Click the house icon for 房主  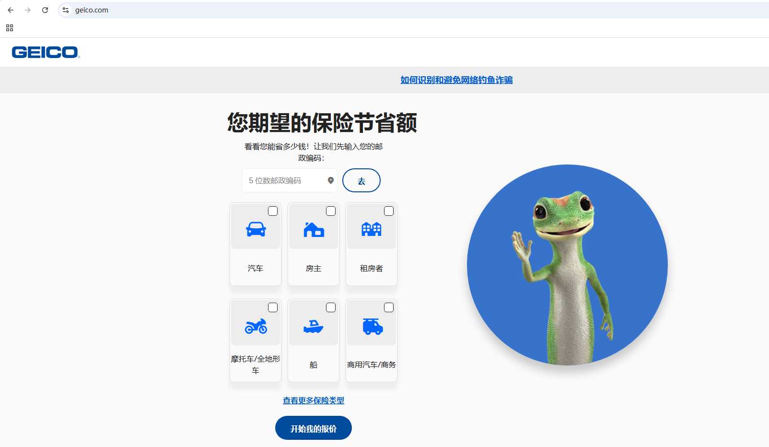pyautogui.click(x=314, y=230)
